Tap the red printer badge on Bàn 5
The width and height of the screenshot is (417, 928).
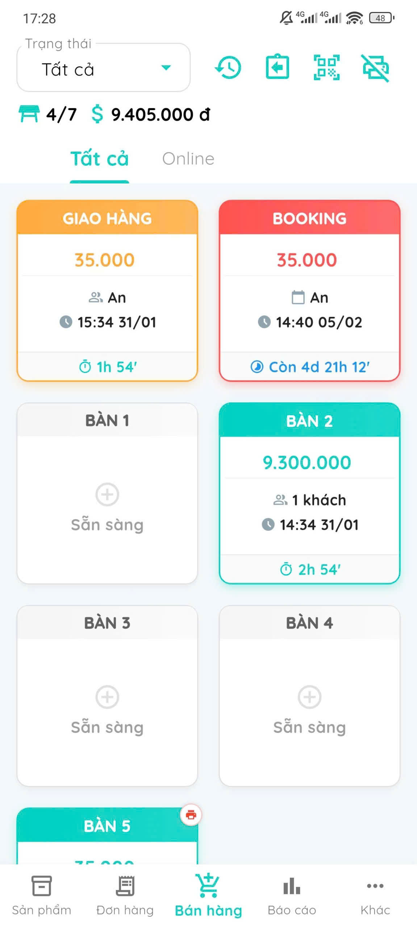point(191,815)
